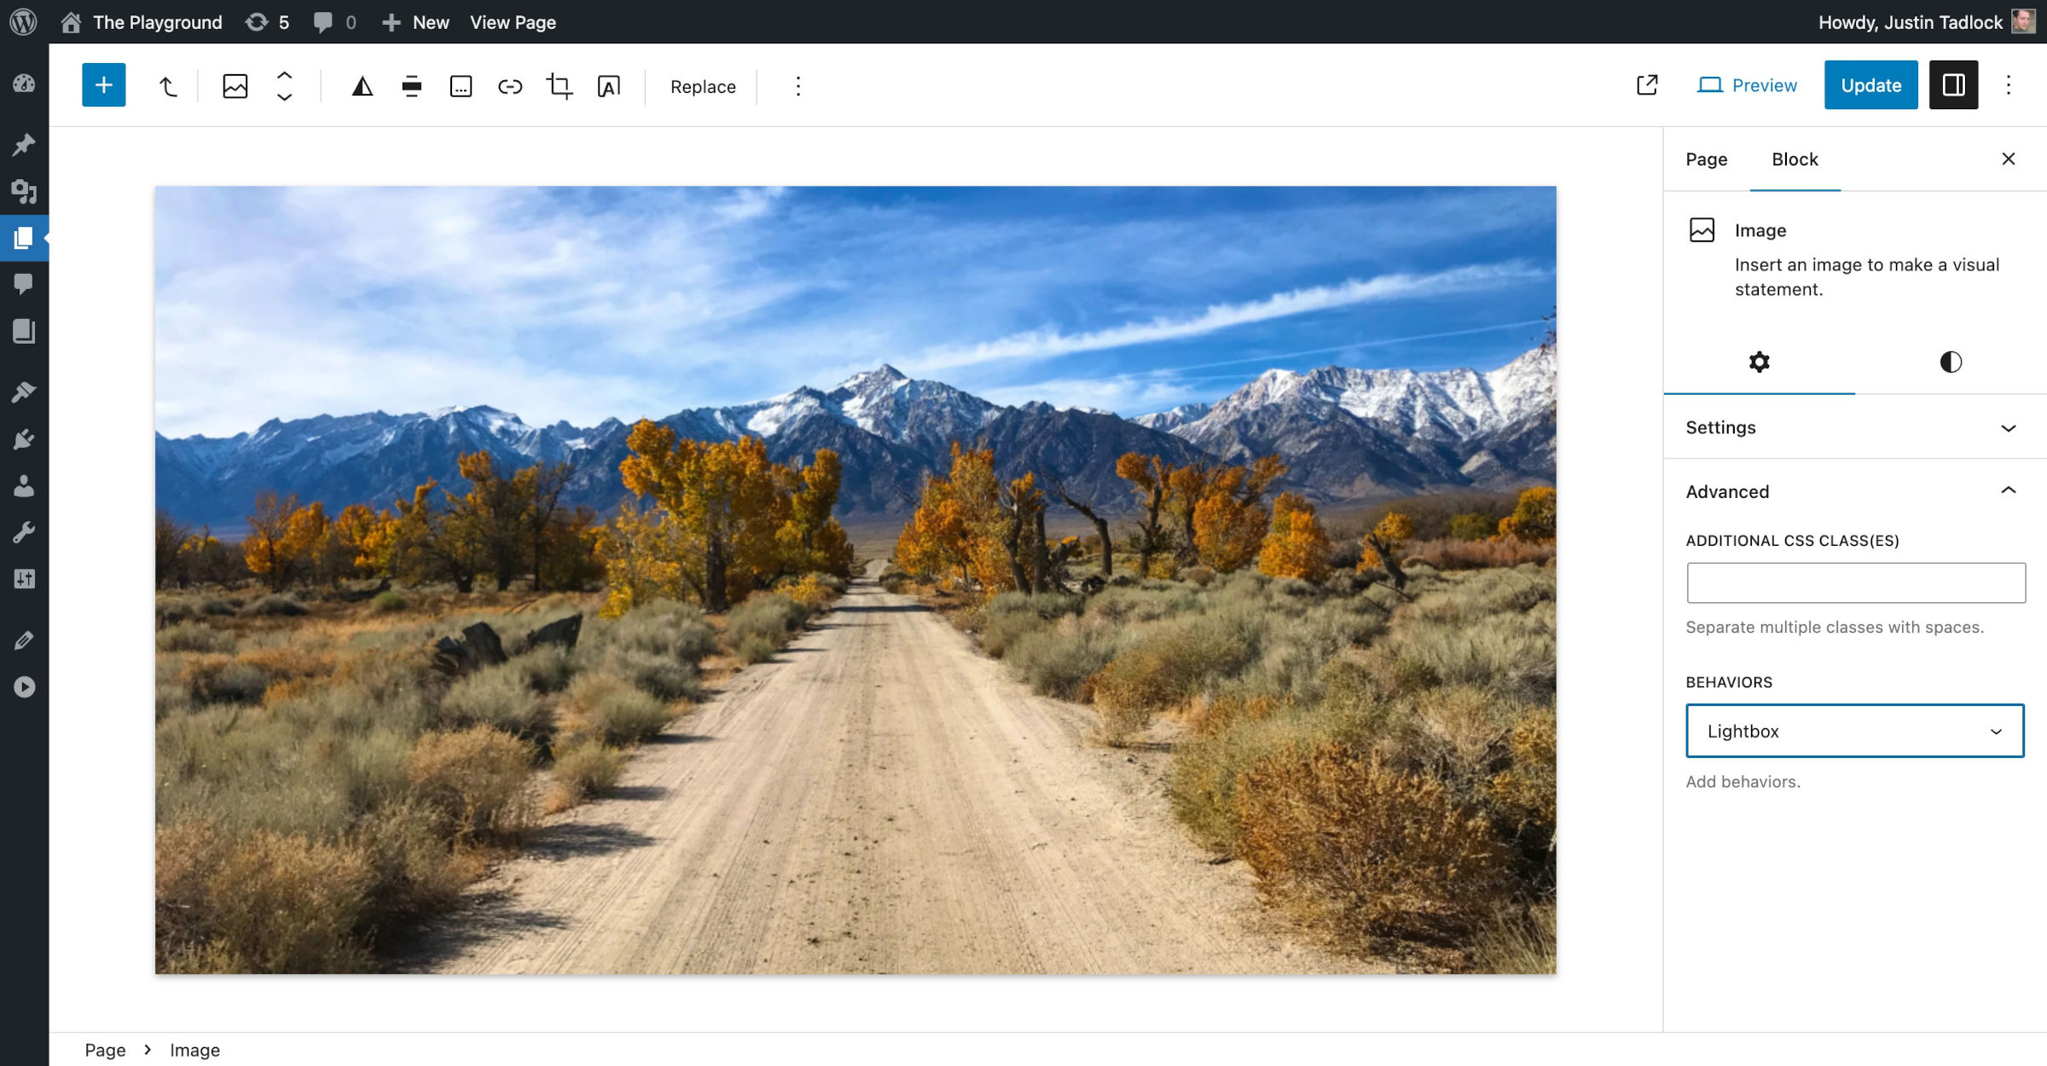
Task: Click Image in the breadcrumb
Action: [194, 1050]
